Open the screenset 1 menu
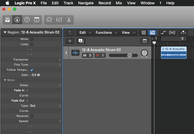The height and width of the screenshot is (134, 194). pyautogui.click(x=160, y=3)
